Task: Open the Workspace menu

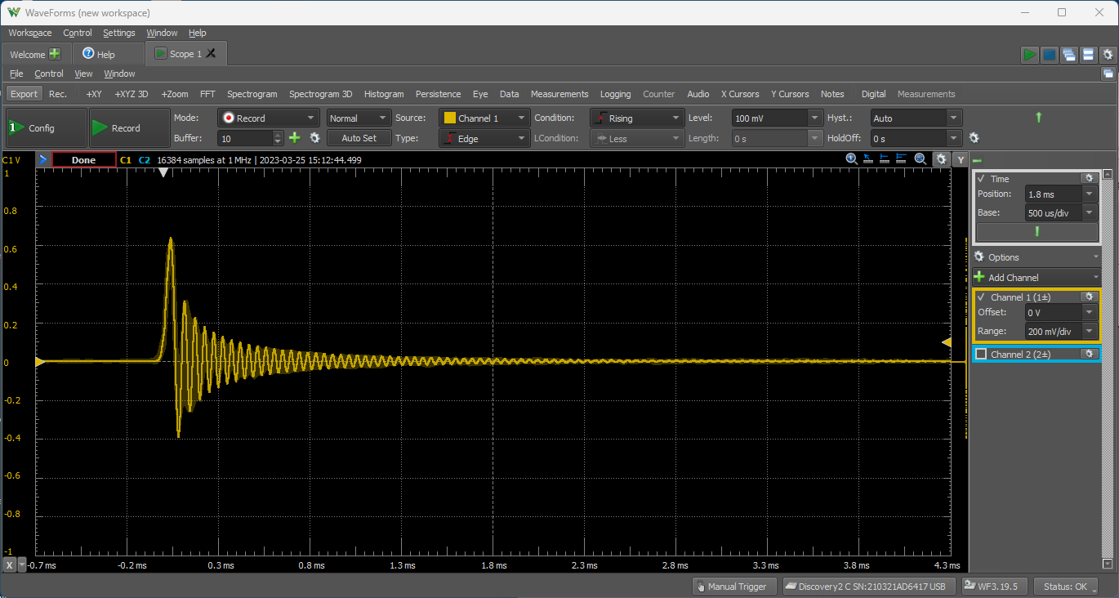Action: (x=30, y=33)
